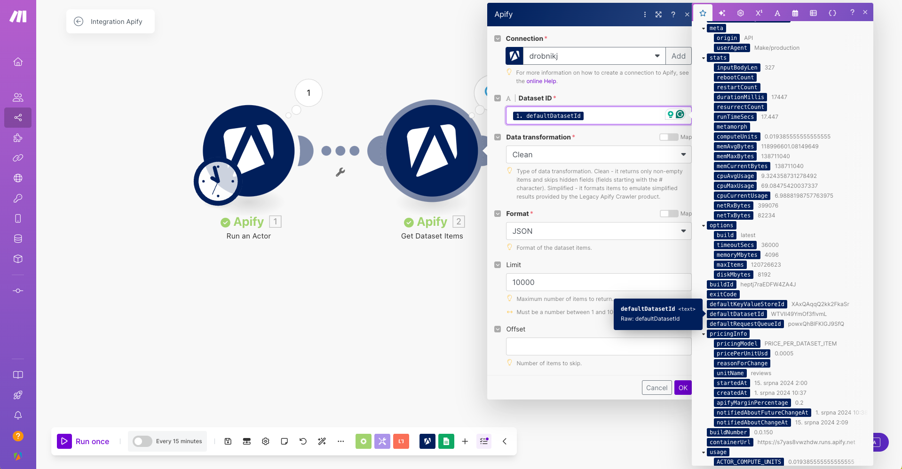902x469 pixels.
Task: Add a module with plus icon
Action: click(465, 441)
